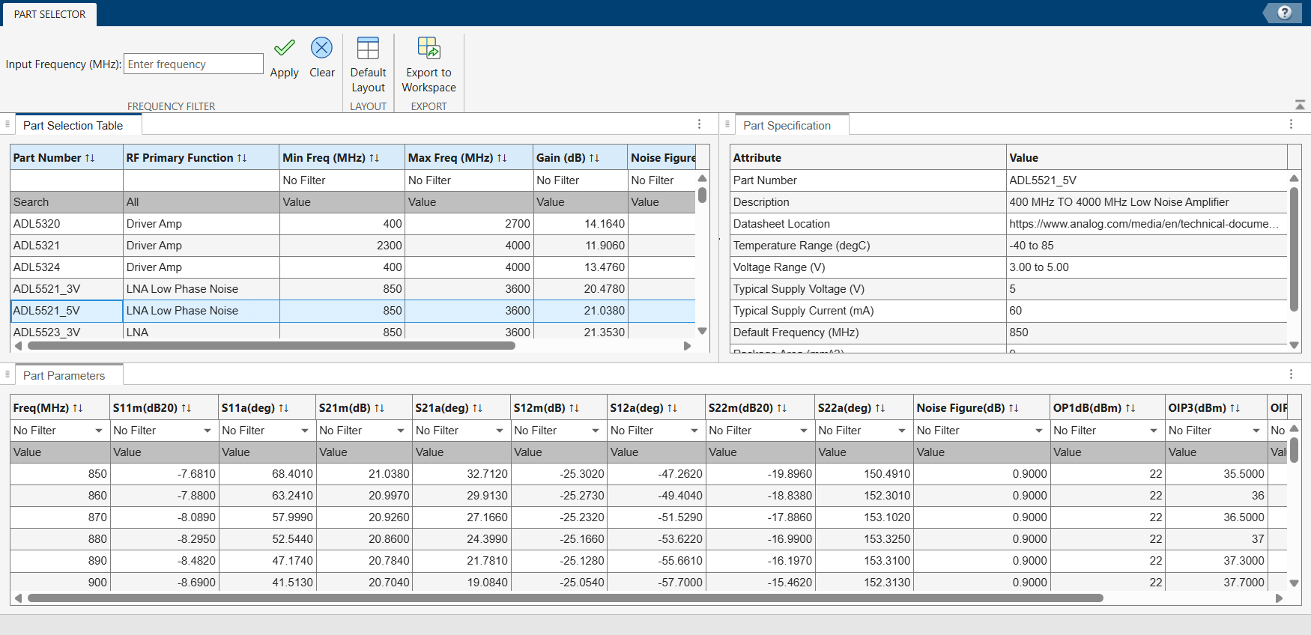Open Part Selection Table panel options menu
This screenshot has height=635, width=1311.
tap(699, 124)
